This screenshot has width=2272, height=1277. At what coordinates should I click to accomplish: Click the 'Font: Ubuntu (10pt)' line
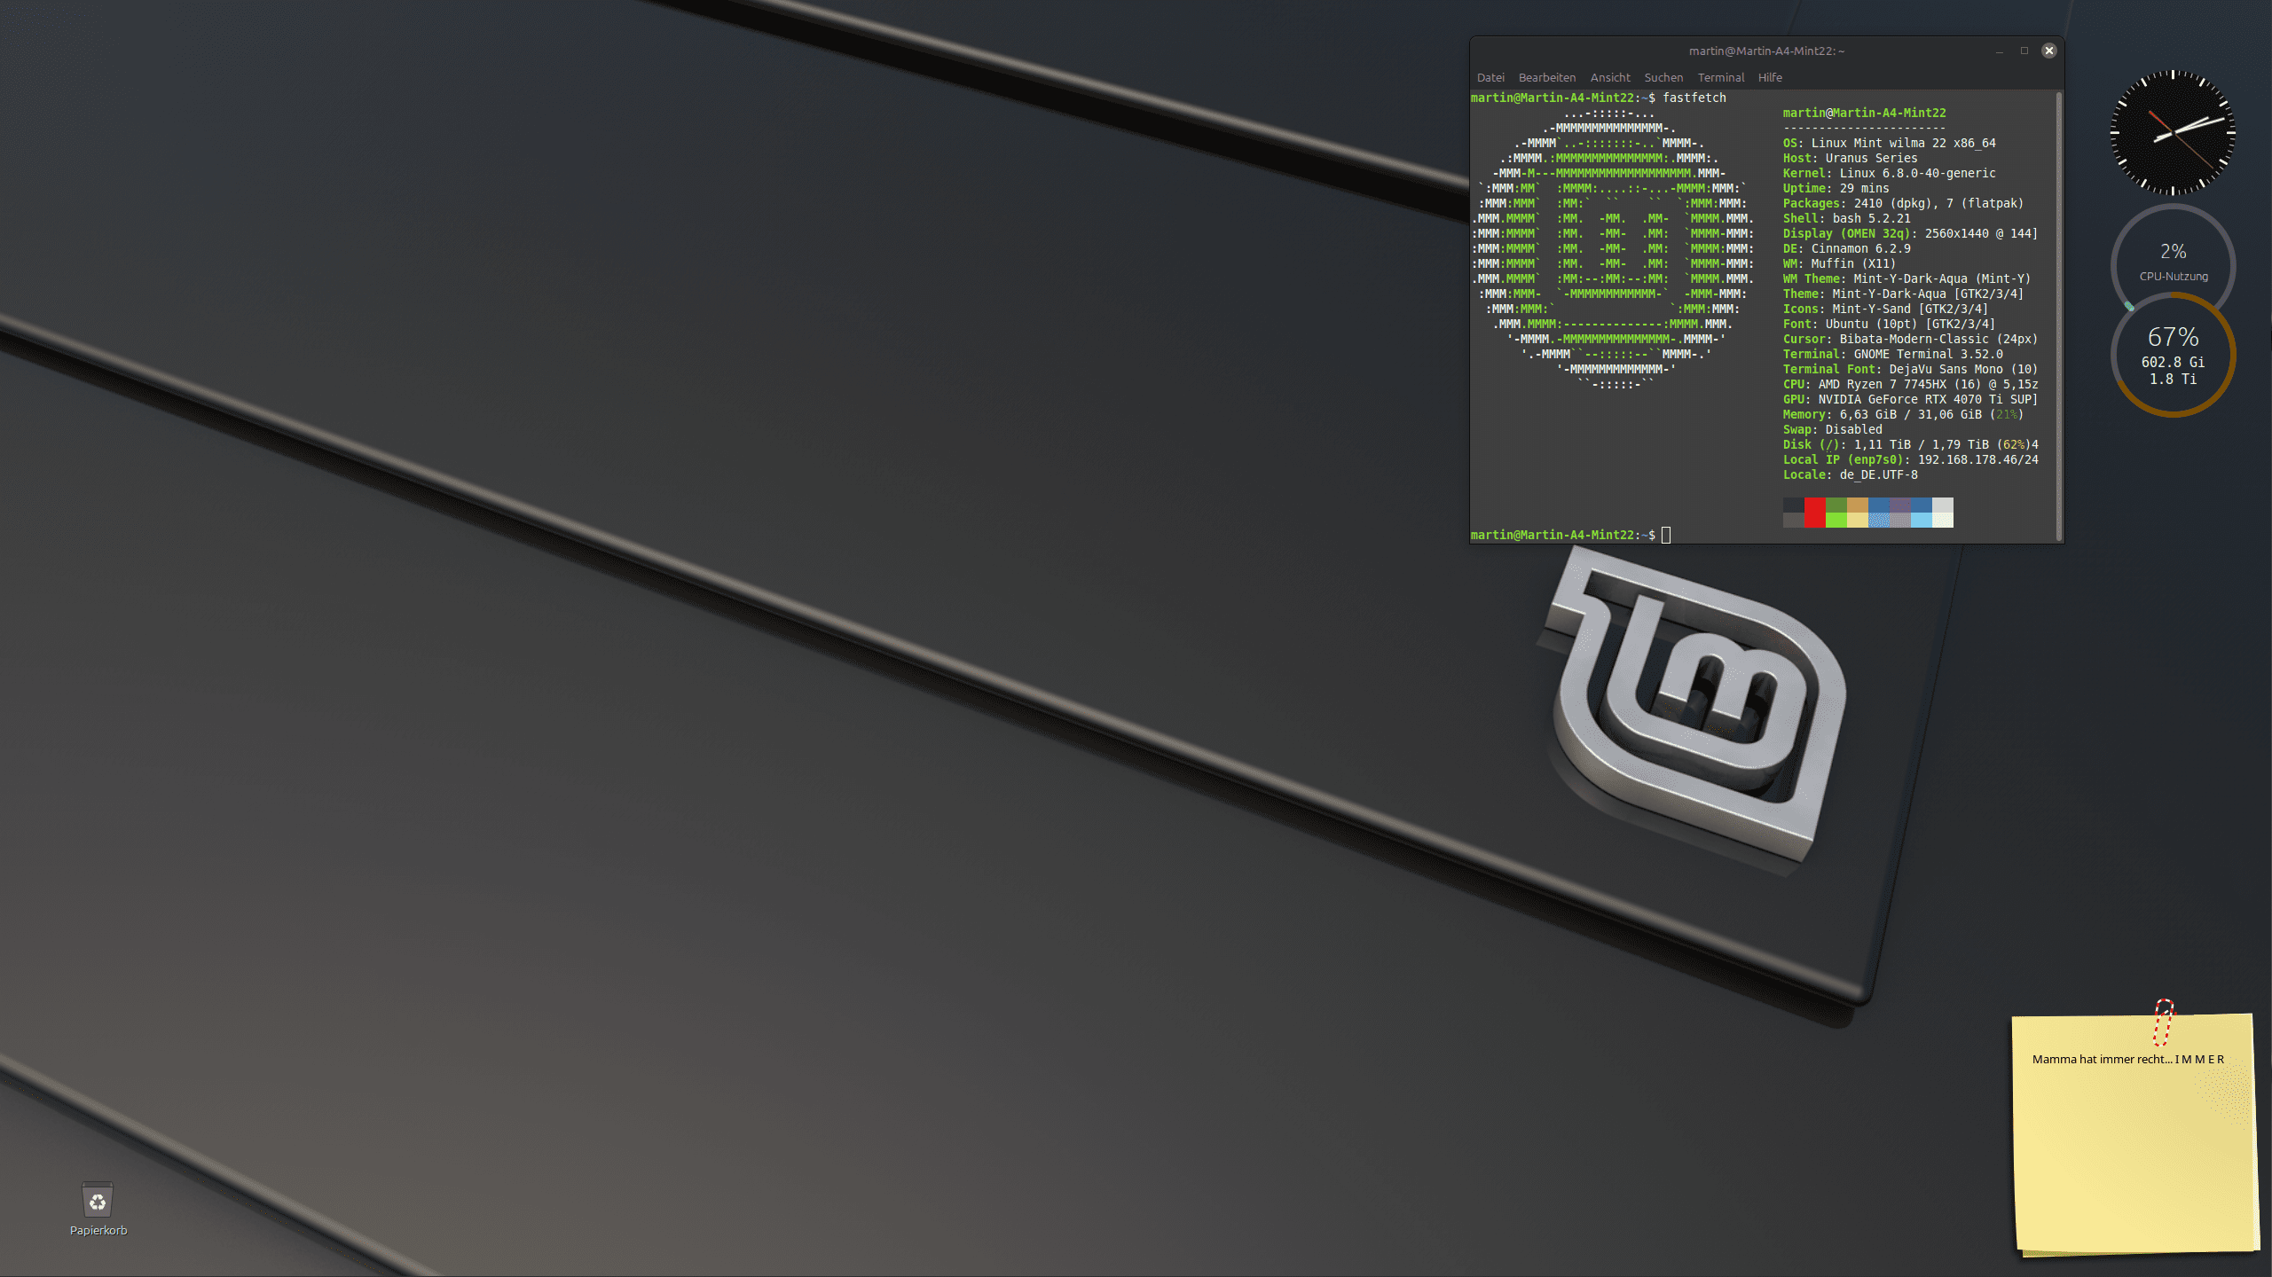1889,324
